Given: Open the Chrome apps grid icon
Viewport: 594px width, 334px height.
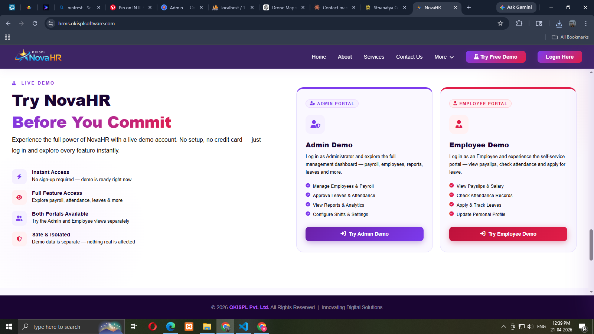Looking at the screenshot, I should 7,37.
